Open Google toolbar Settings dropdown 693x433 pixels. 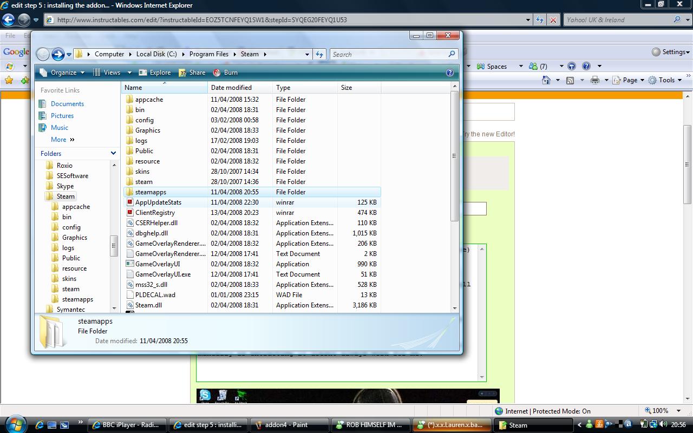(x=671, y=52)
